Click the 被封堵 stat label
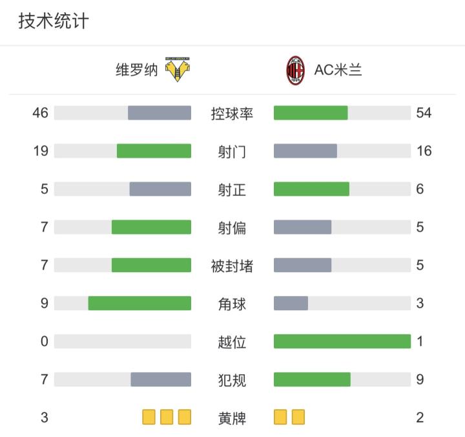This screenshot has height=437, width=465. coord(232,266)
